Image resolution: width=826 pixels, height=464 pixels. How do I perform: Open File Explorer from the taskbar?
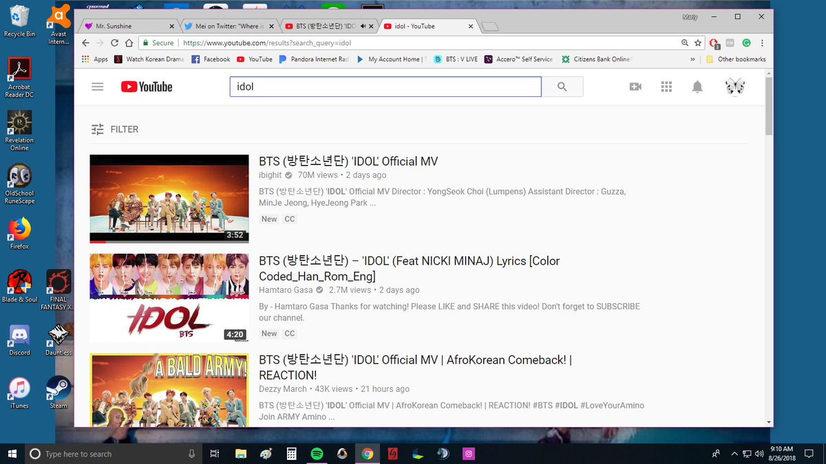pos(241,454)
